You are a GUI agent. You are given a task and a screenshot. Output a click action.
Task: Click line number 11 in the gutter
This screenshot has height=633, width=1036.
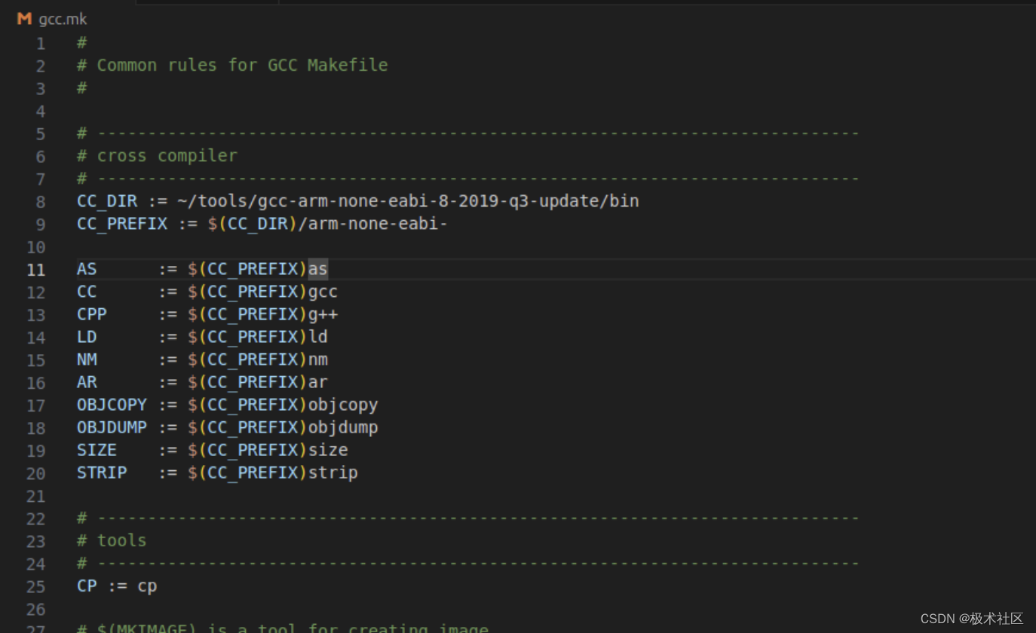pyautogui.click(x=35, y=270)
